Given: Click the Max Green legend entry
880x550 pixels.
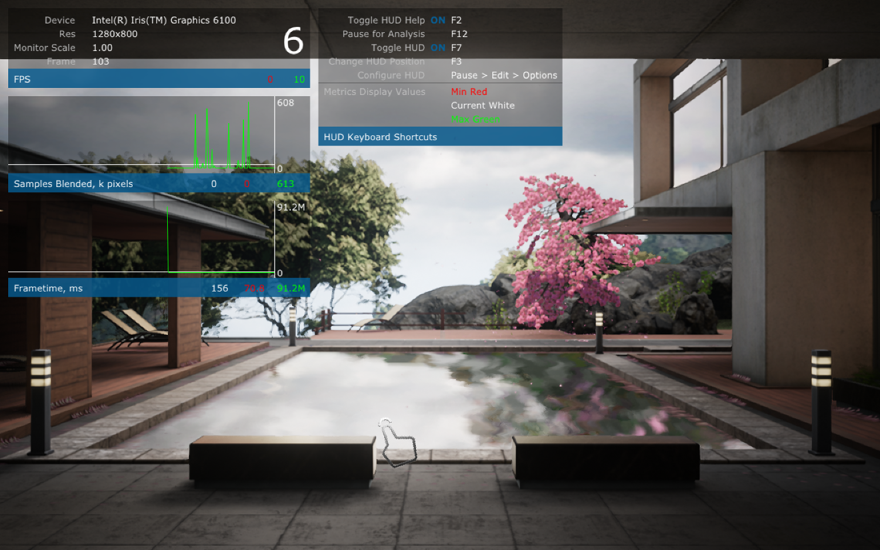Looking at the screenshot, I should tap(475, 119).
